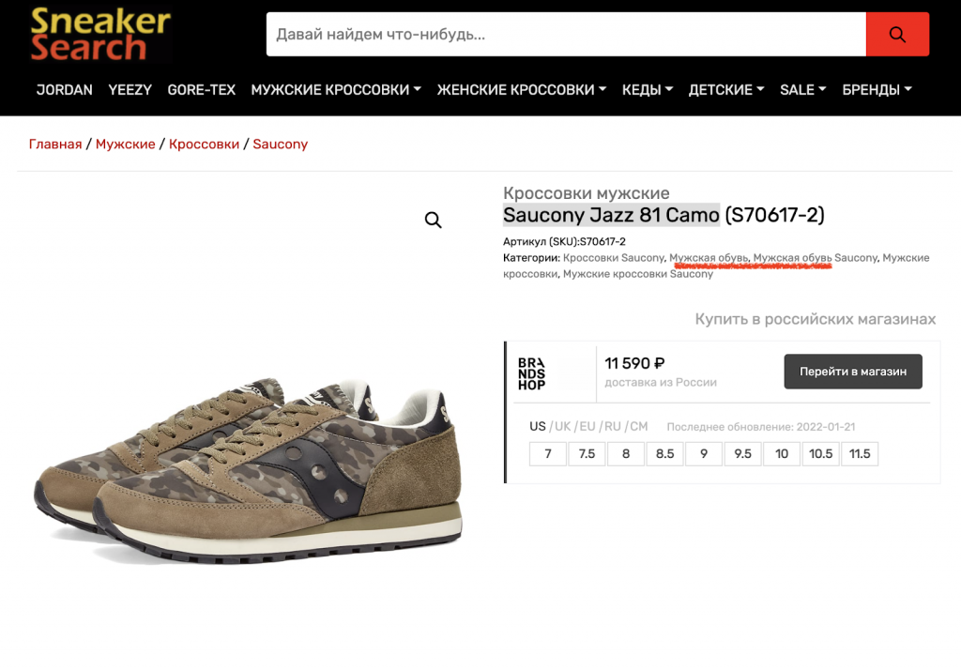Screen dimensions: 961x670
Task: Open the GORE-TEX menu item
Action: (x=202, y=89)
